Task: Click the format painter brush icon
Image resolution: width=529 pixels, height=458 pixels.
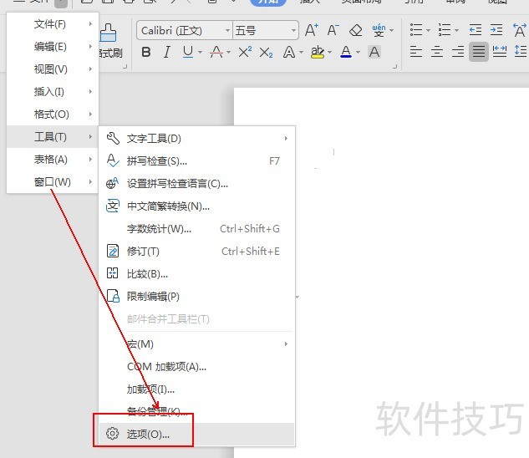Action: pyautogui.click(x=109, y=33)
